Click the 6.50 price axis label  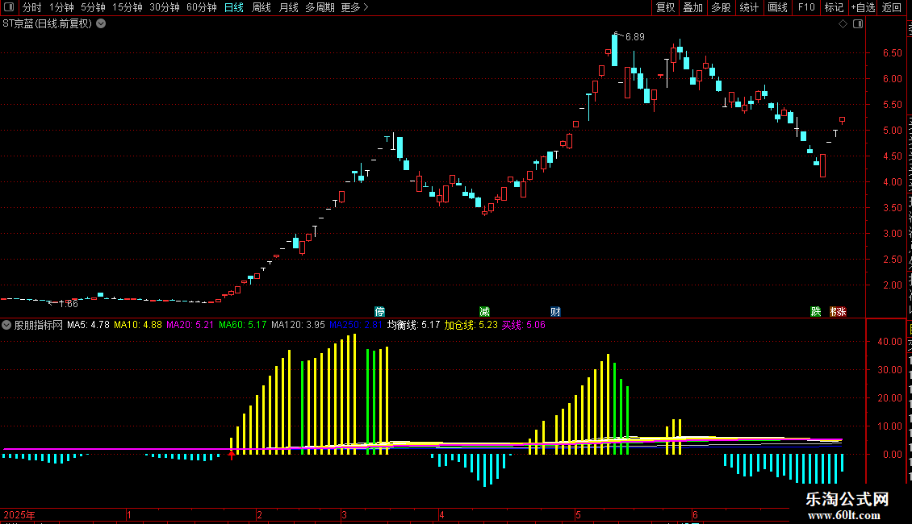pyautogui.click(x=892, y=53)
